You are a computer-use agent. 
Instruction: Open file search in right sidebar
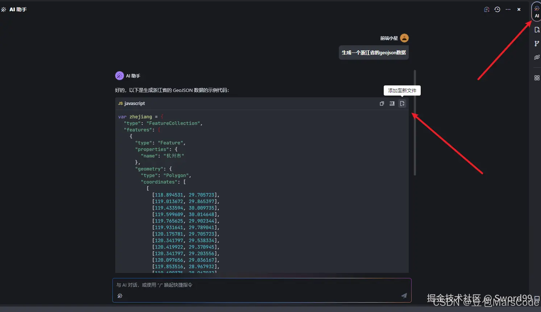[537, 30]
